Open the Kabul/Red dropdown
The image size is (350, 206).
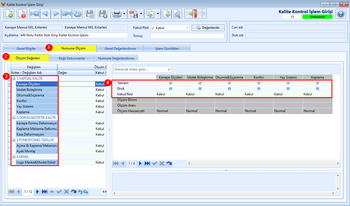point(187,28)
